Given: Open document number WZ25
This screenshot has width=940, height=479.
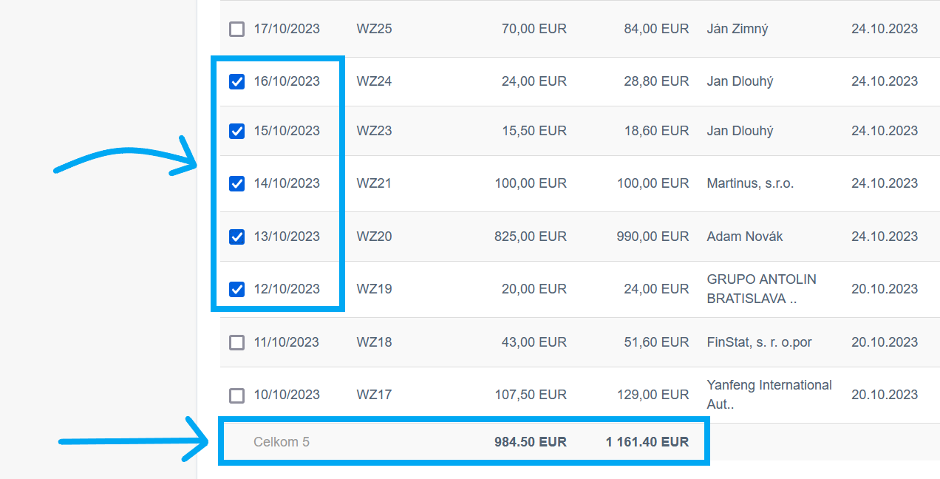Looking at the screenshot, I should tap(374, 29).
